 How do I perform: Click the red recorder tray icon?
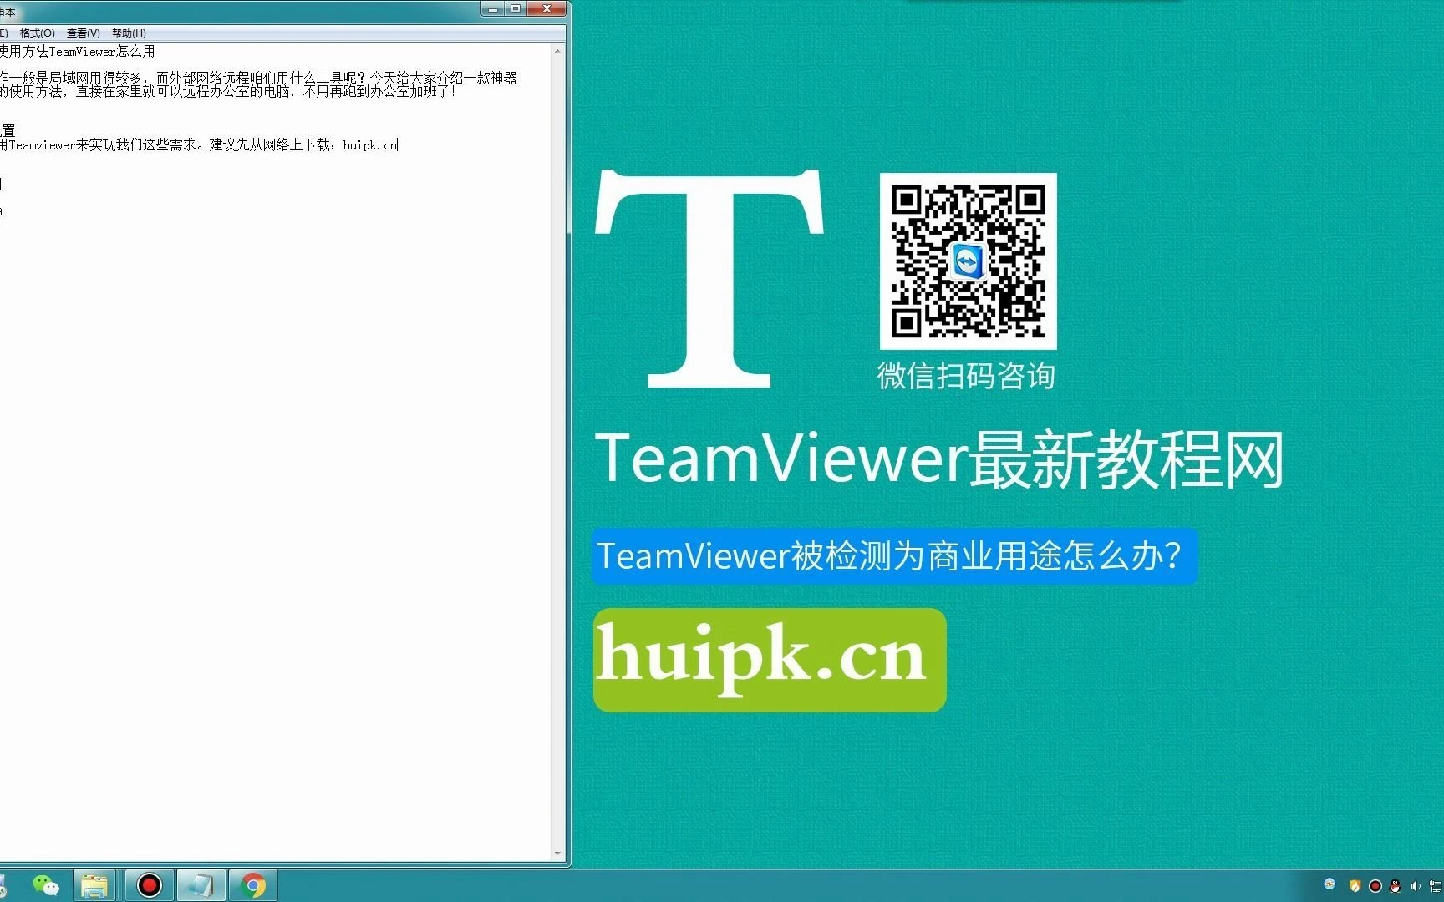1375,886
